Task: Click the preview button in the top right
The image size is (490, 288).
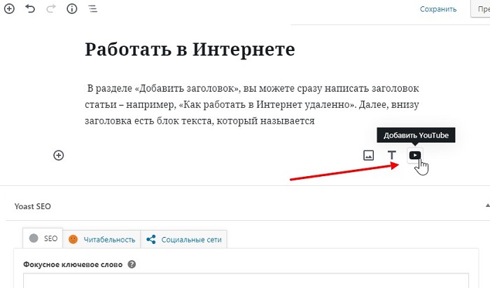Action: click(481, 8)
